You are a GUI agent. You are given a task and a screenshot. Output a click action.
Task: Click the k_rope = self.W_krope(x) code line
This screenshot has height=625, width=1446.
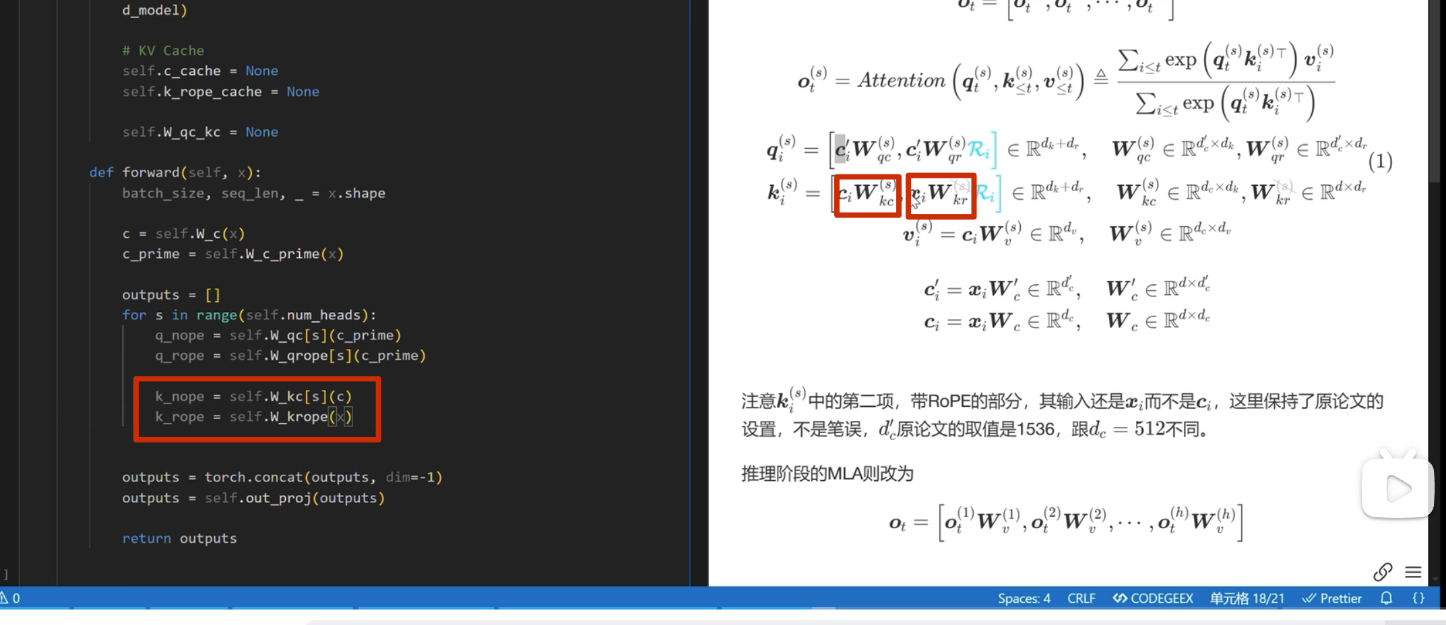pos(253,417)
